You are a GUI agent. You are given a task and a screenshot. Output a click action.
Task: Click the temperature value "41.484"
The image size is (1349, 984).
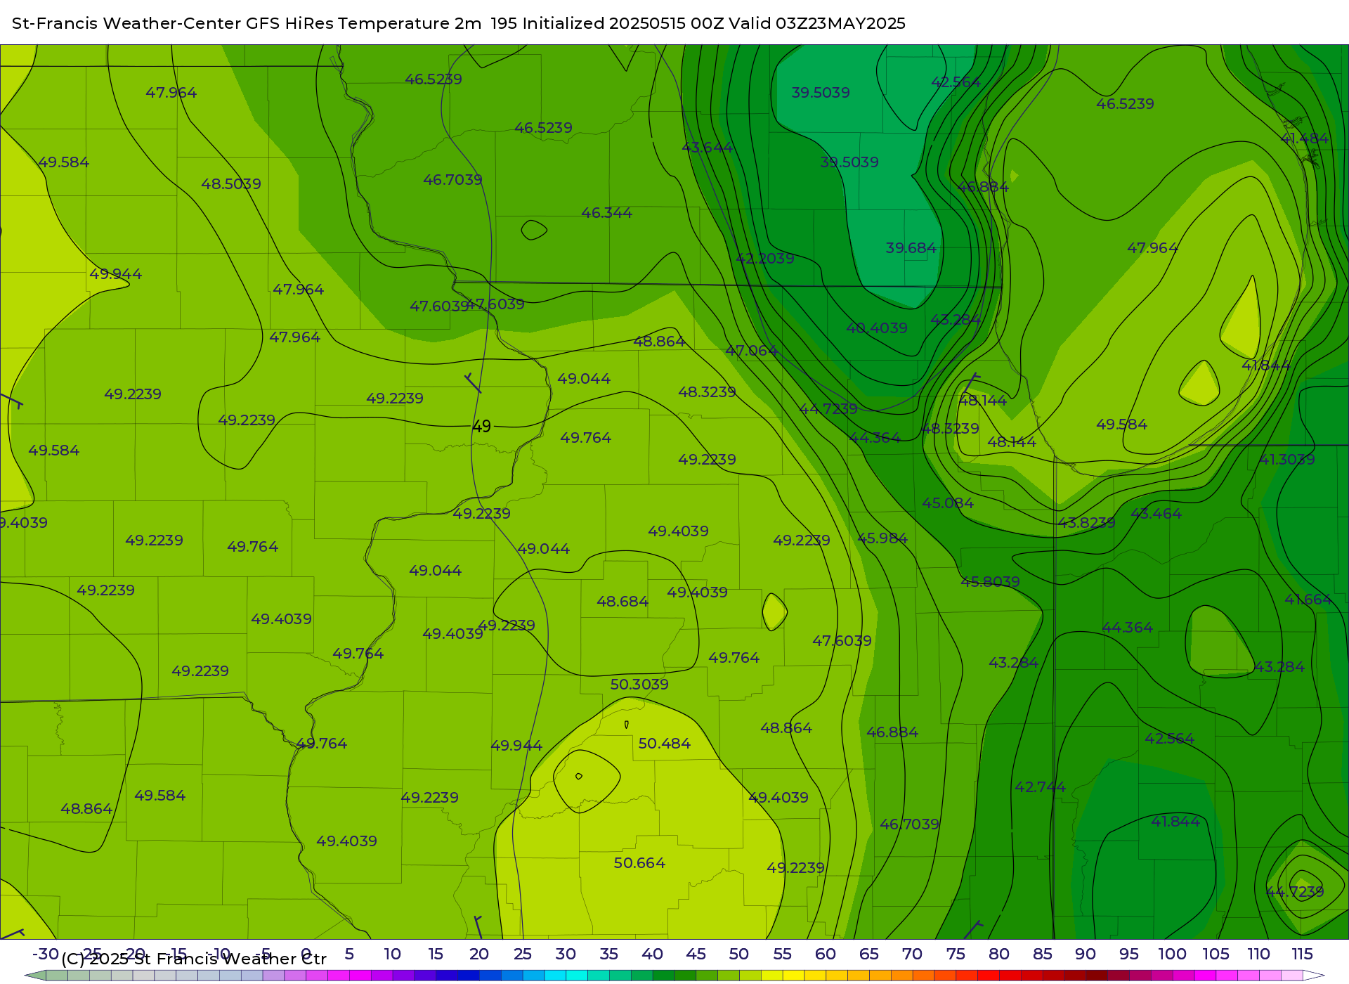coord(1304,138)
